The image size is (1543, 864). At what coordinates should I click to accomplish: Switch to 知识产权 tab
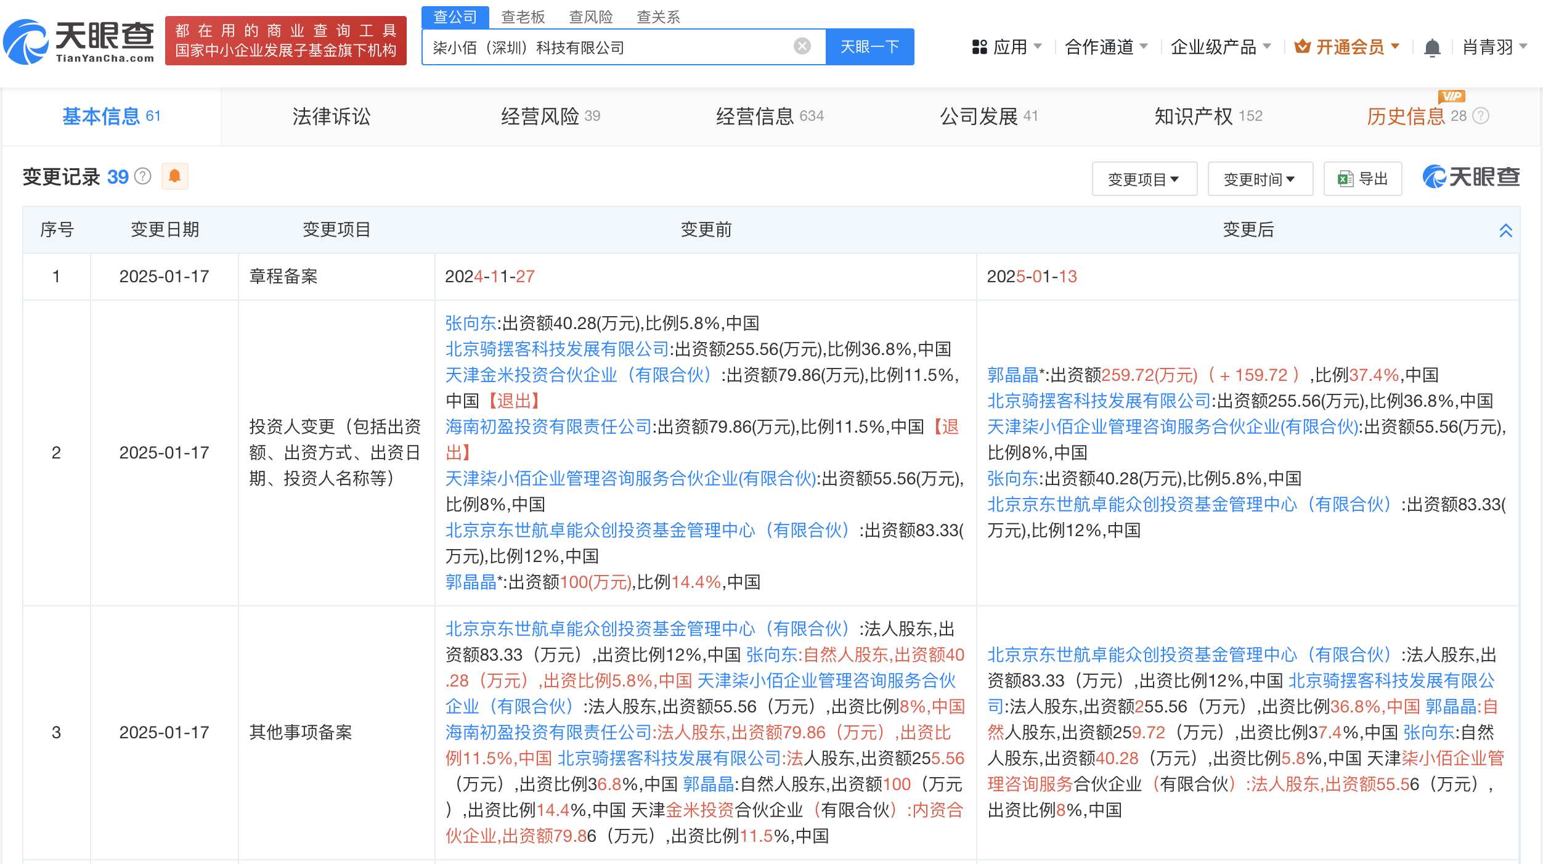click(x=1208, y=116)
